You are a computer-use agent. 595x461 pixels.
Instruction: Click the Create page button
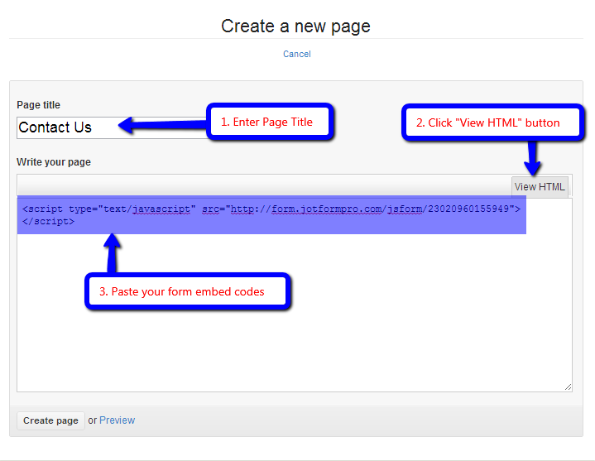coord(50,420)
